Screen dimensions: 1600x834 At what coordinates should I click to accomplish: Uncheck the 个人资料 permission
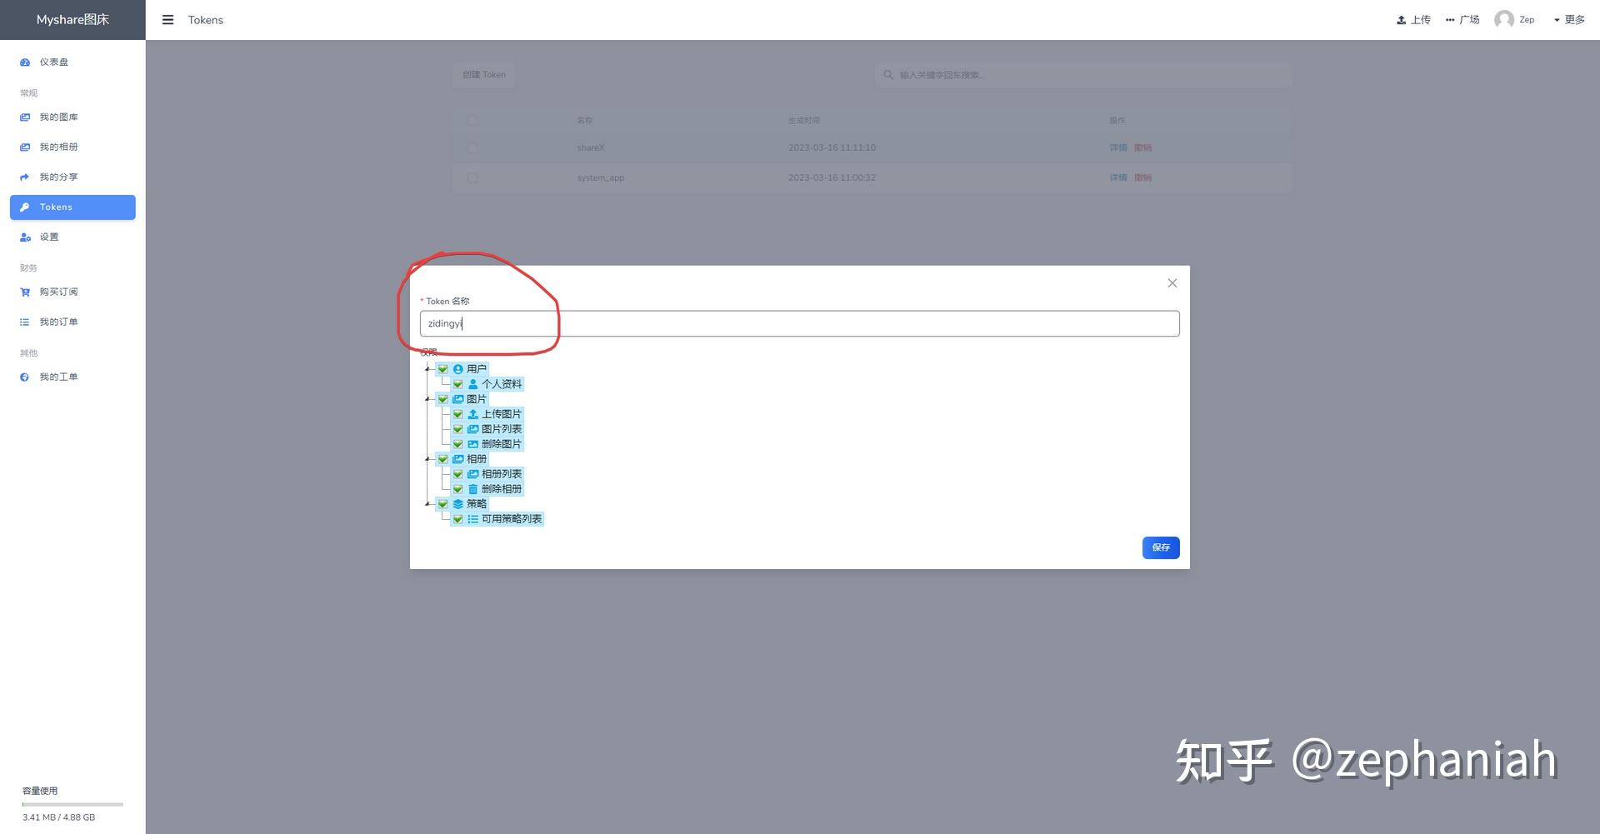[x=457, y=384]
